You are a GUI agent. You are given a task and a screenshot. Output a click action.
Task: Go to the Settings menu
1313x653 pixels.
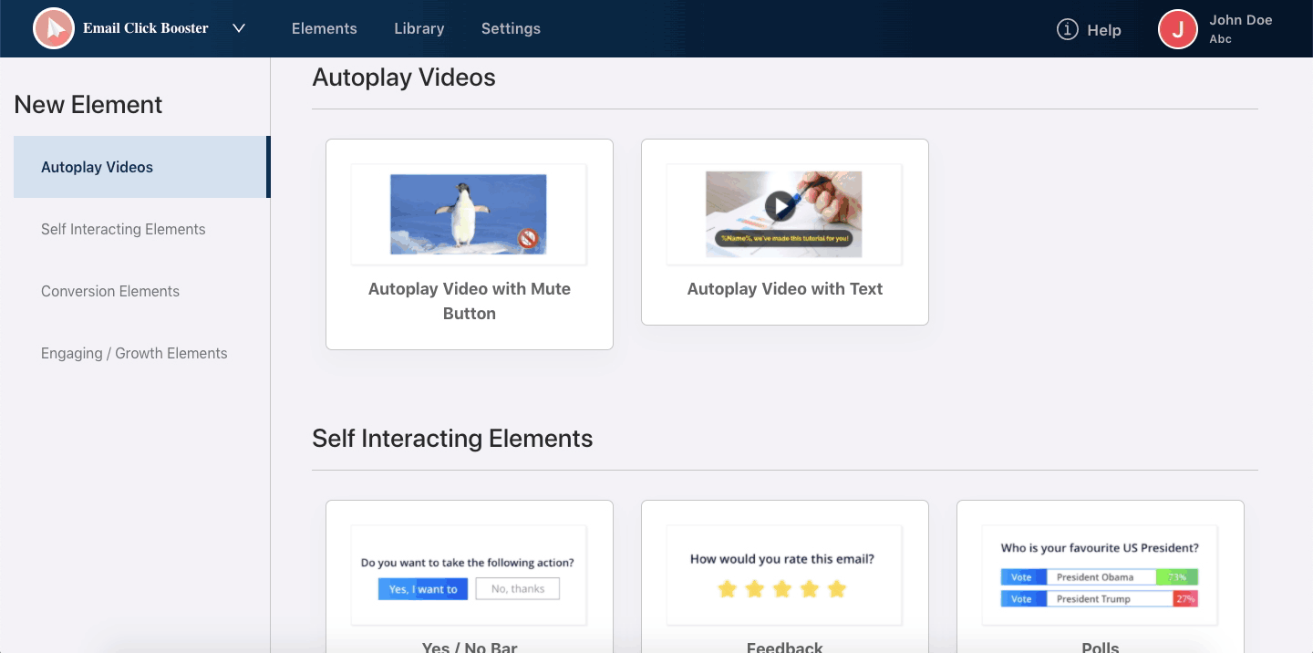511,28
